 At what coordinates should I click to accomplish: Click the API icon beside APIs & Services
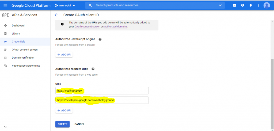tap(5, 15)
